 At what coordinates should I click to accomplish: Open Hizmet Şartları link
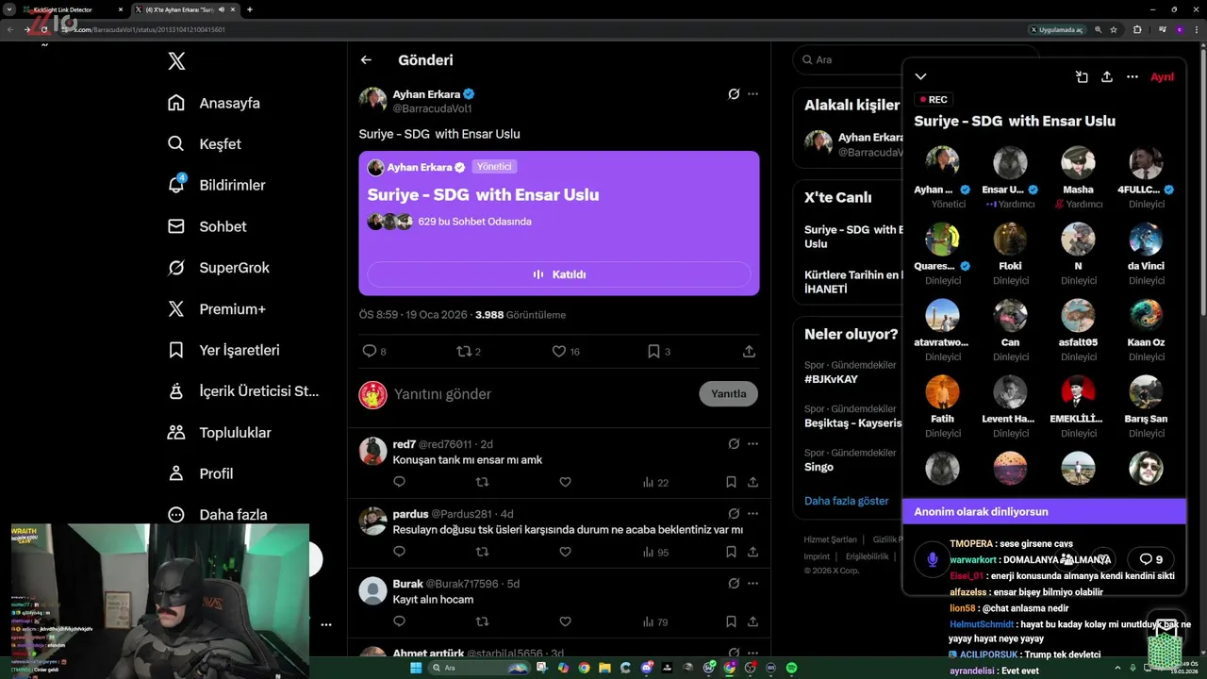(830, 539)
